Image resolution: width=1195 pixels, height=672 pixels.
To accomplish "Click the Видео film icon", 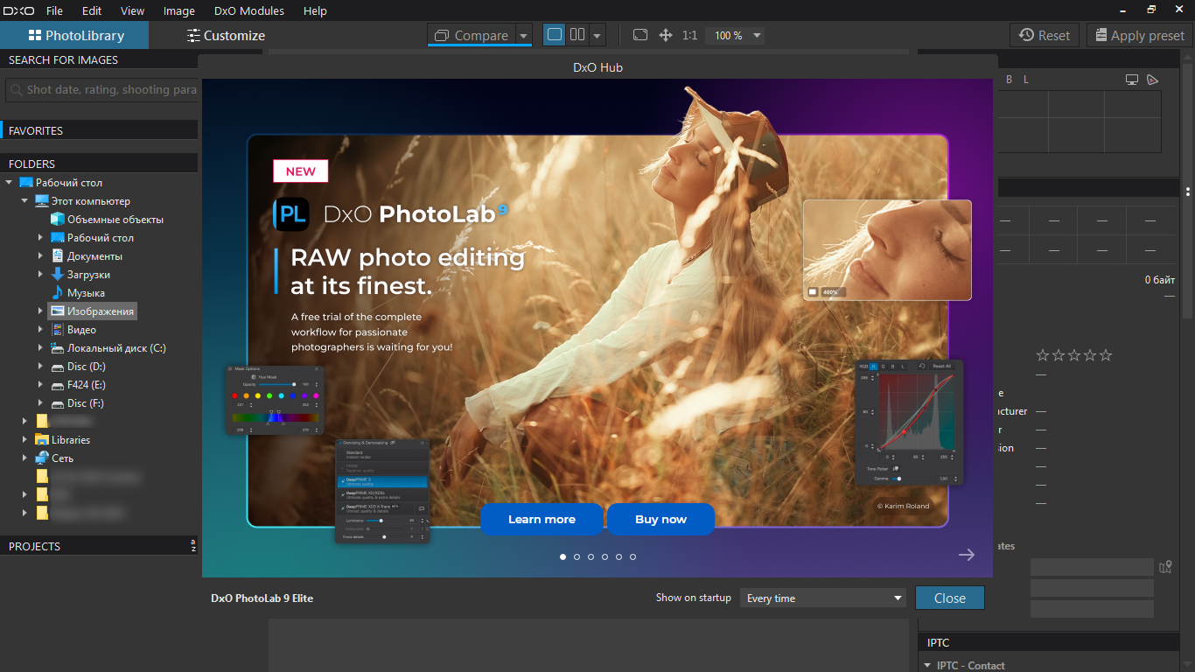I will pos(58,329).
